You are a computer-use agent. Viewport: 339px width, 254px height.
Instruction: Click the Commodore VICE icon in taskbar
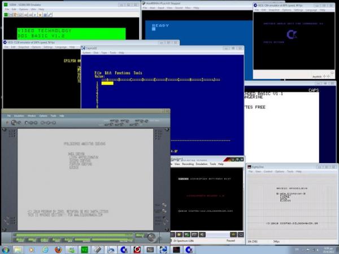[x=123, y=249]
